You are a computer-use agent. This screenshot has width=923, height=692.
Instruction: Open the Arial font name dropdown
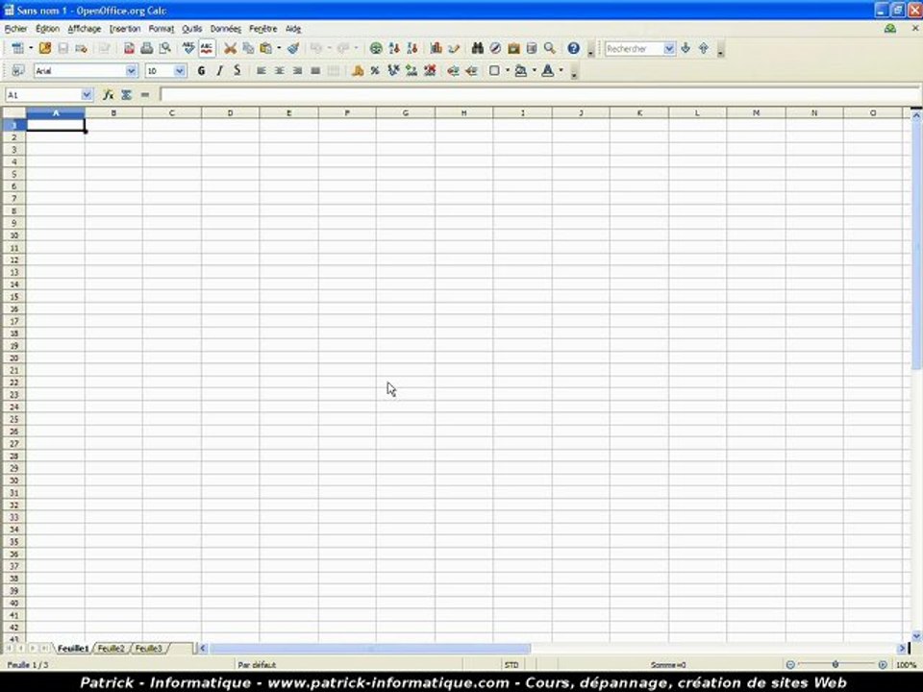(x=132, y=70)
